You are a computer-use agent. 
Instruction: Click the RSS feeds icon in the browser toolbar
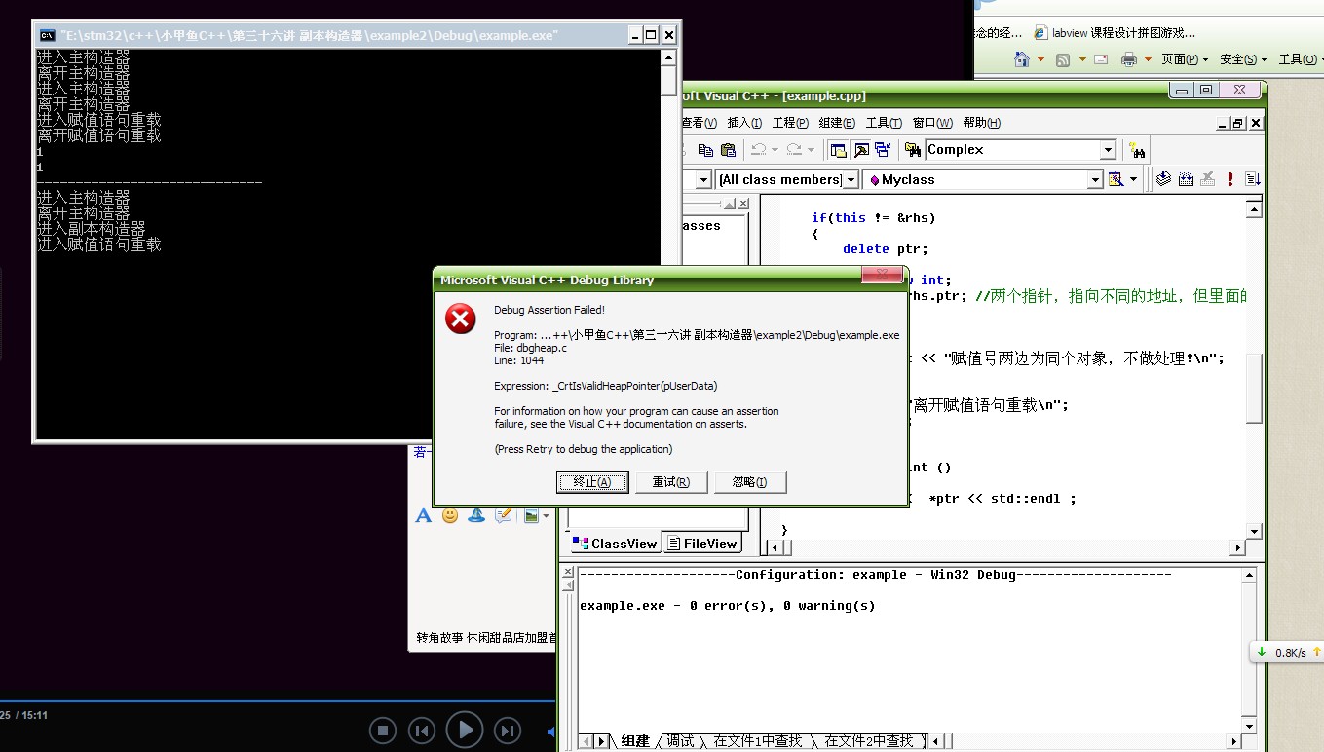1064,59
